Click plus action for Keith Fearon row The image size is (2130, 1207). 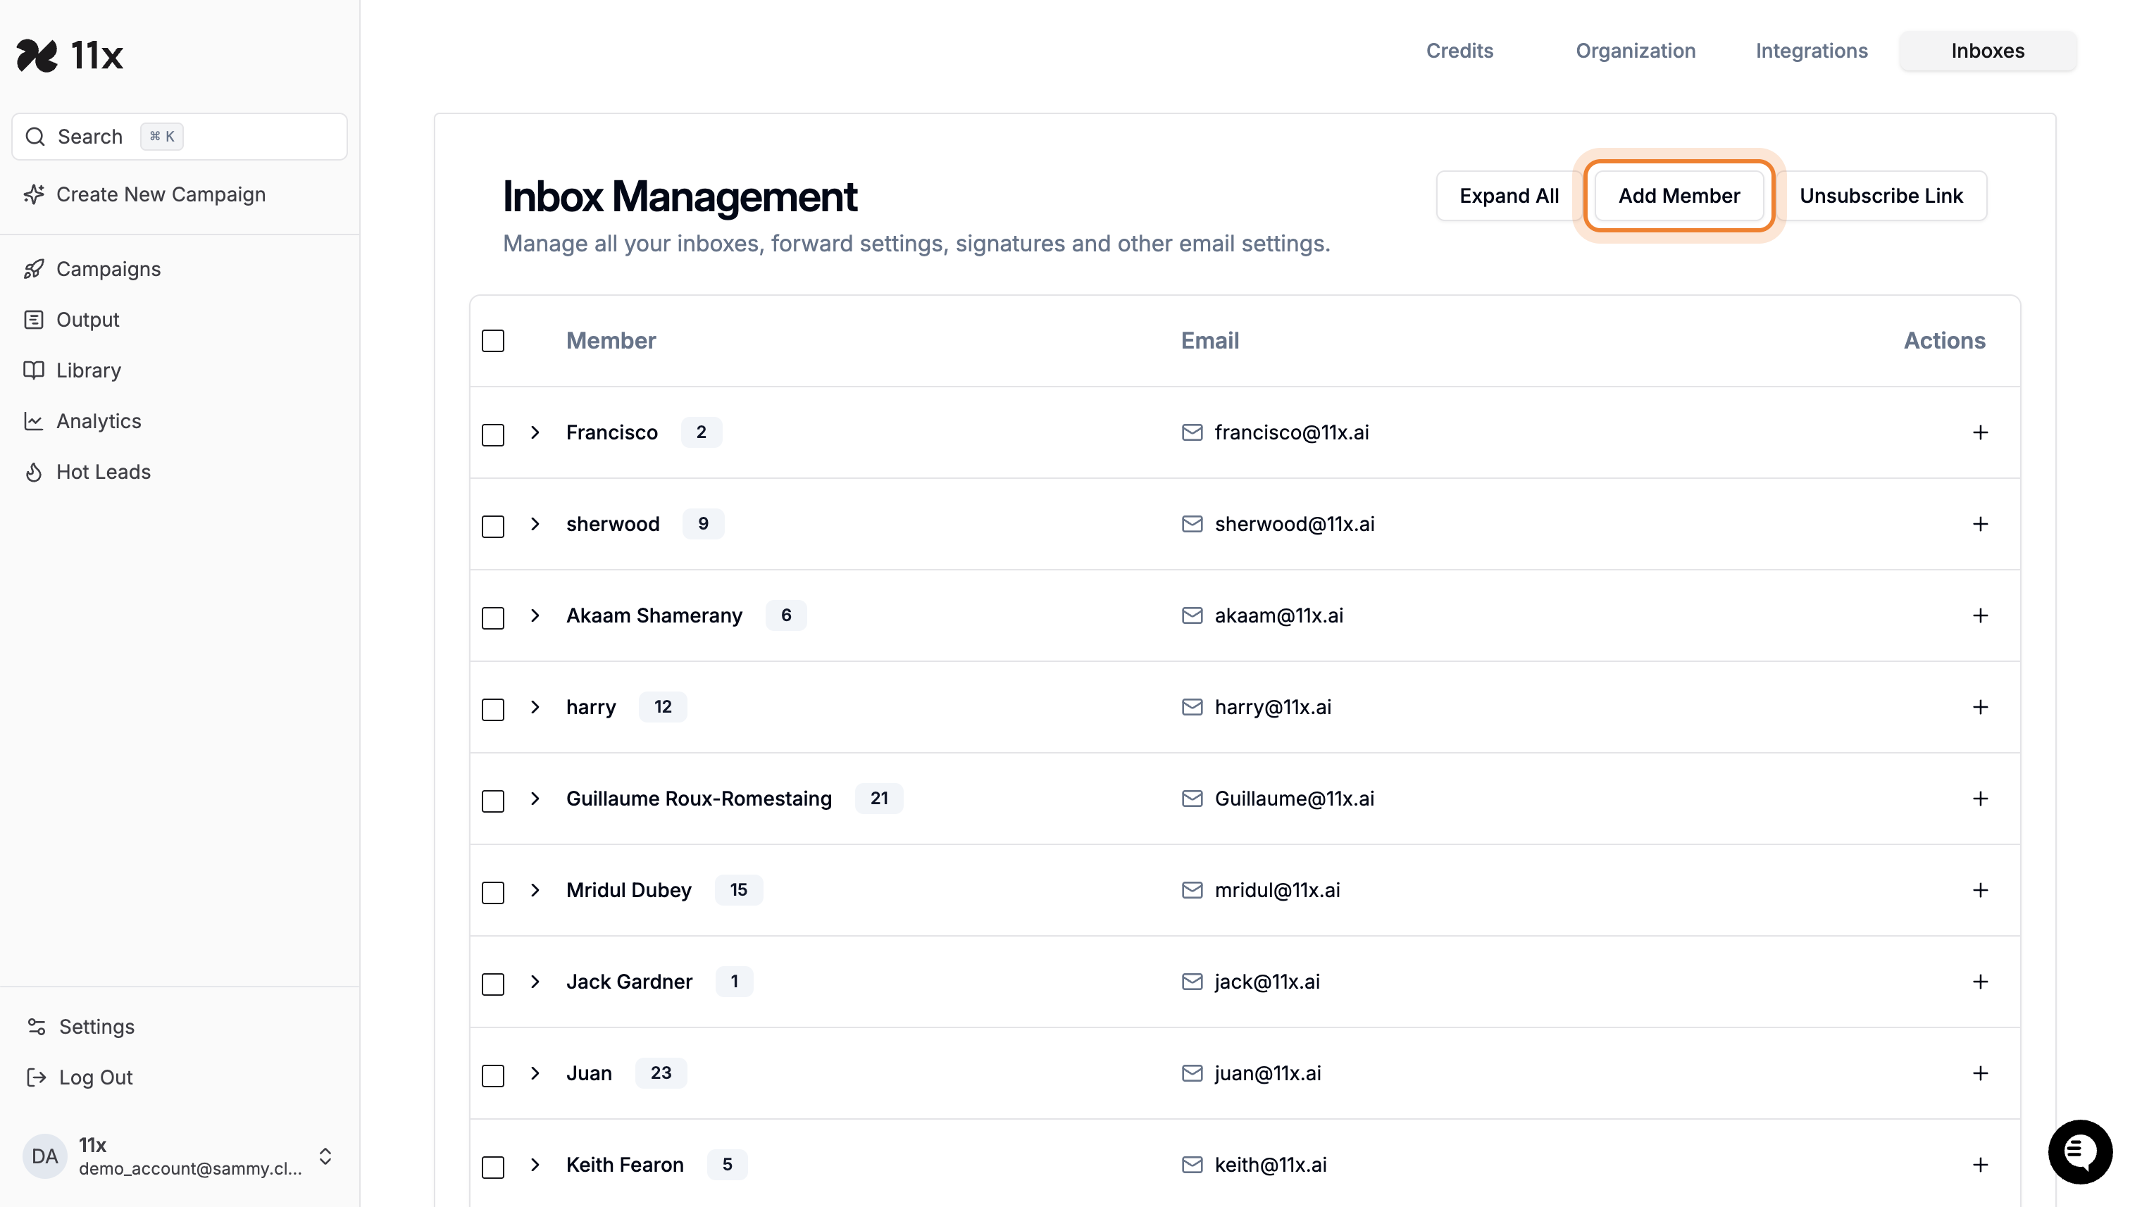pos(1980,1165)
